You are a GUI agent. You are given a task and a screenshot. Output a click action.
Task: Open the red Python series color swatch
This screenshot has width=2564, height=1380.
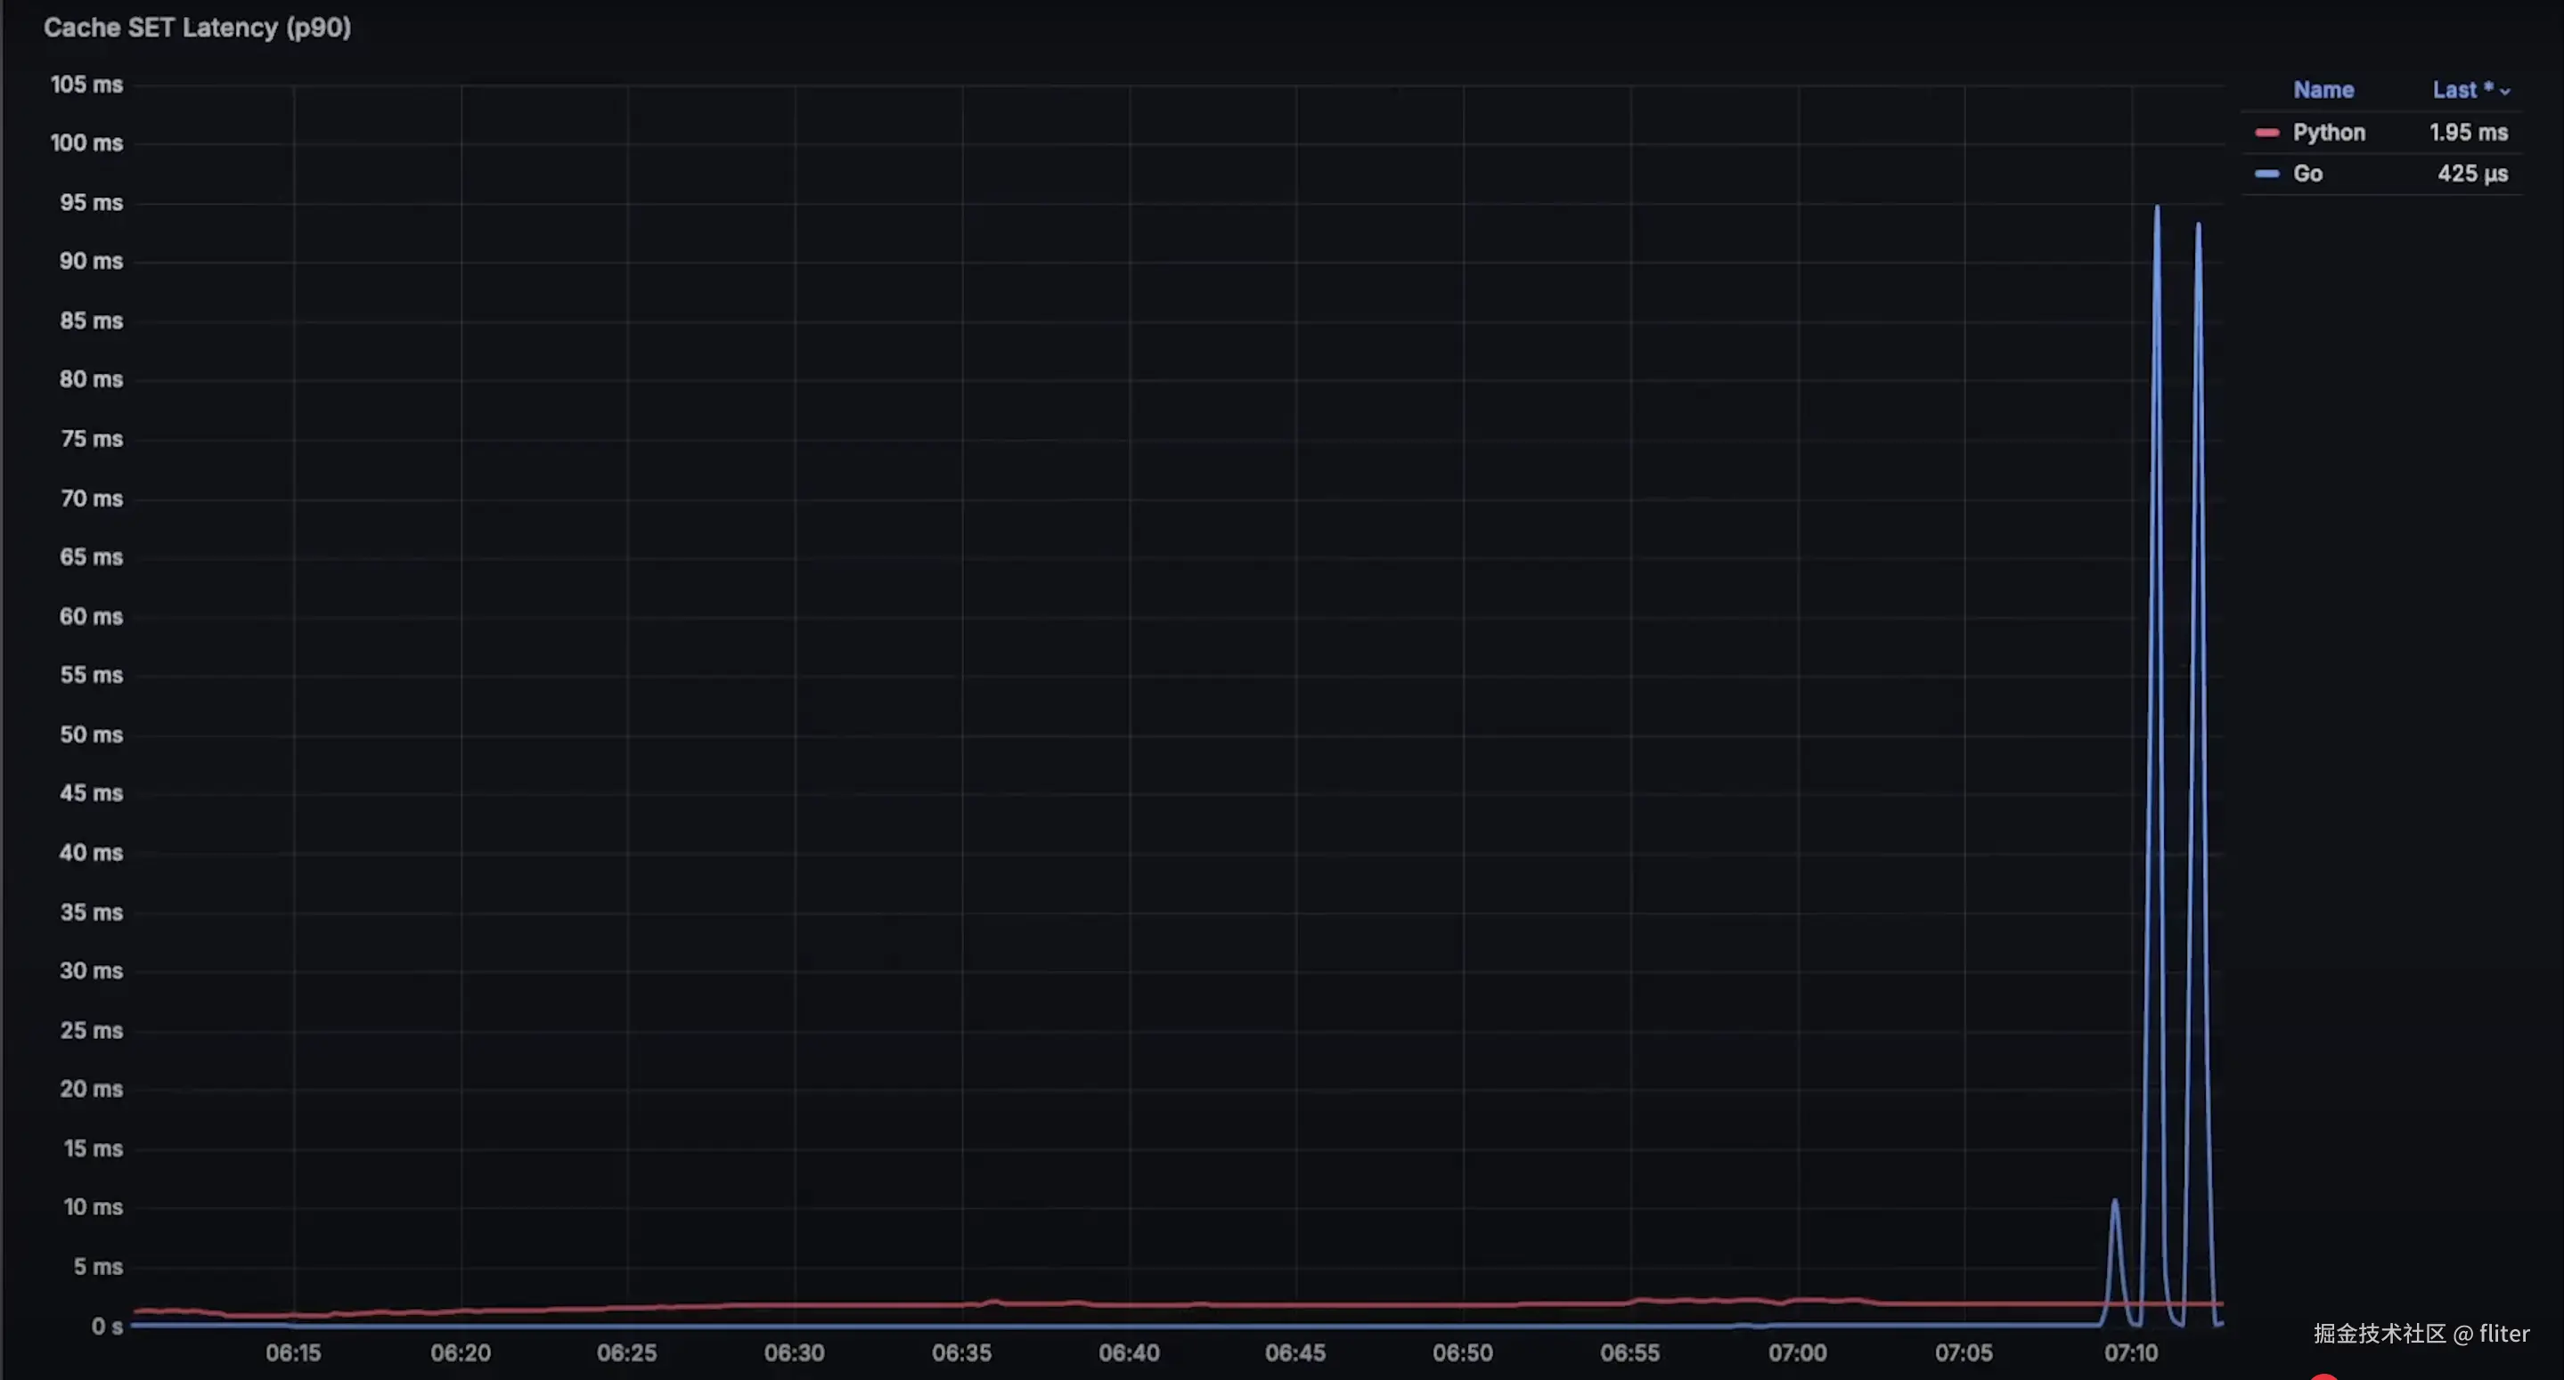(2266, 133)
